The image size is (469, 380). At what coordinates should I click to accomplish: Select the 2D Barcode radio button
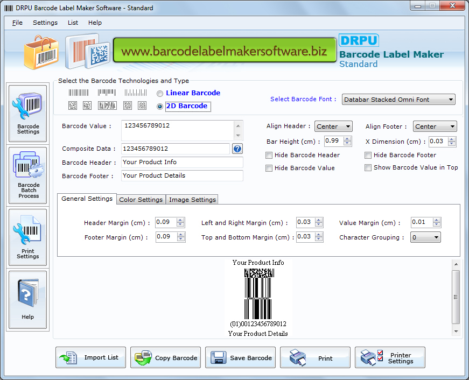click(160, 107)
